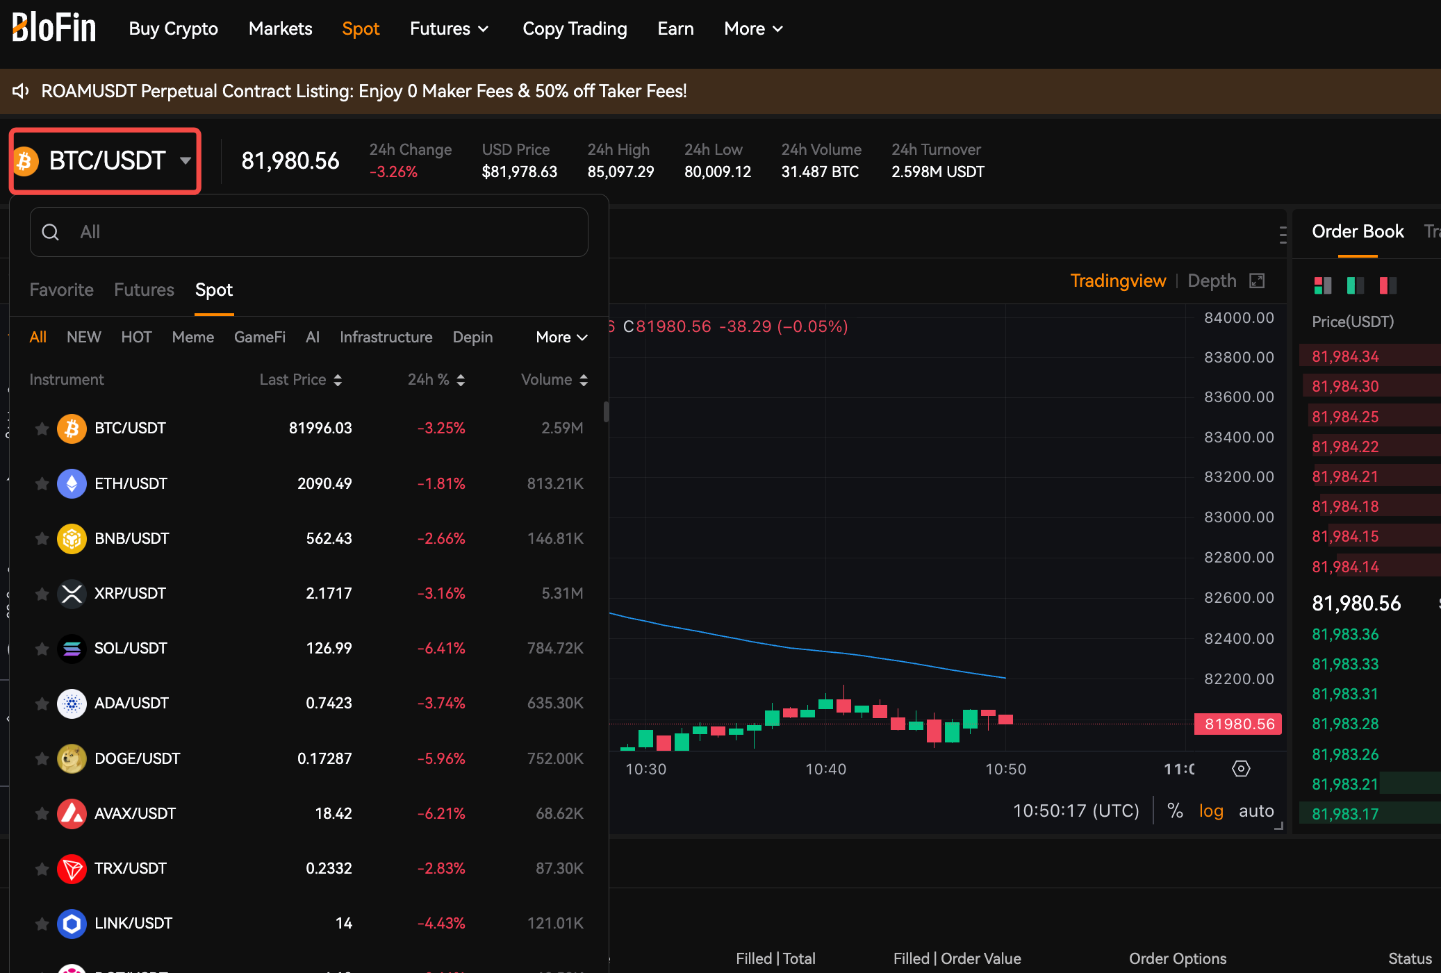The width and height of the screenshot is (1441, 973).
Task: Open ROAMUSDT listing announcement
Action: coord(364,91)
